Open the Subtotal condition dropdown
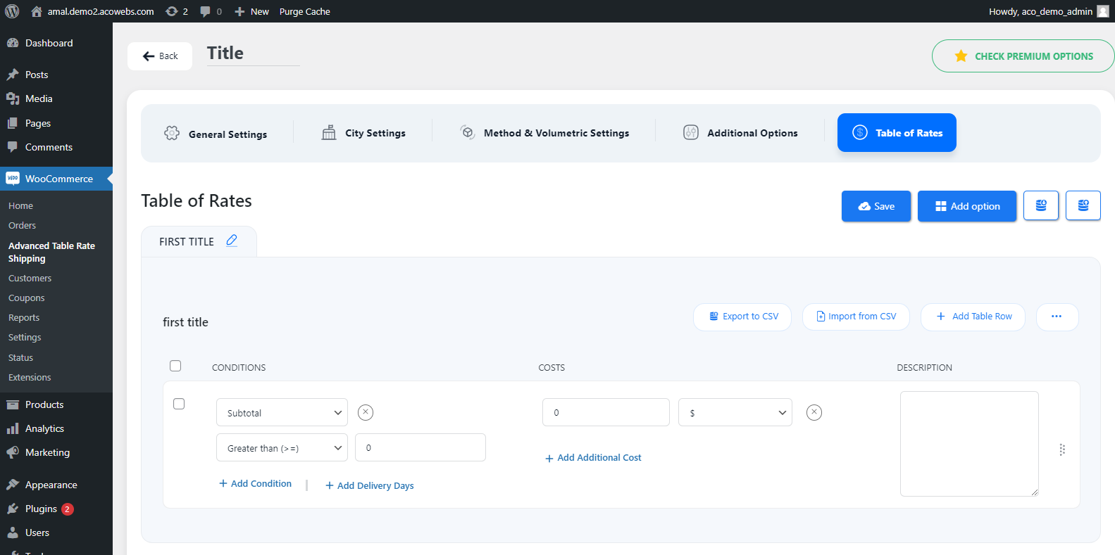 click(282, 412)
